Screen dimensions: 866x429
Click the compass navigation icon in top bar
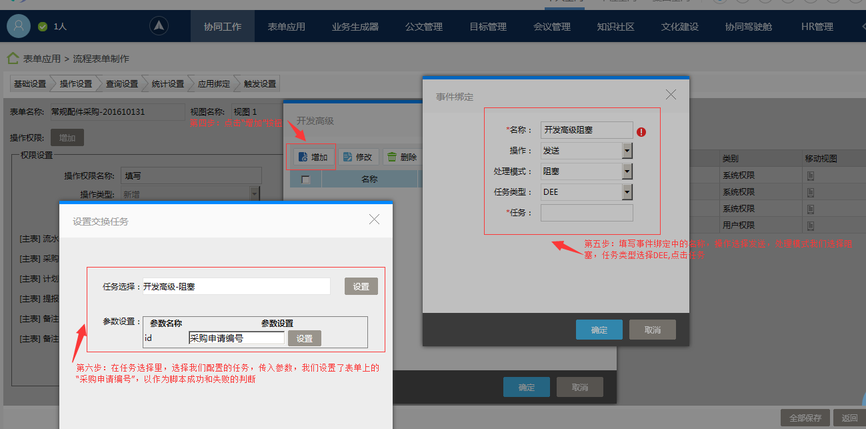click(x=159, y=26)
